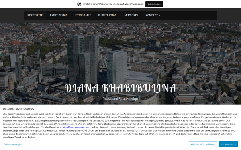Click the 'Datenschutz & Cookies' heading
The image size is (241, 150).
tap(18, 109)
